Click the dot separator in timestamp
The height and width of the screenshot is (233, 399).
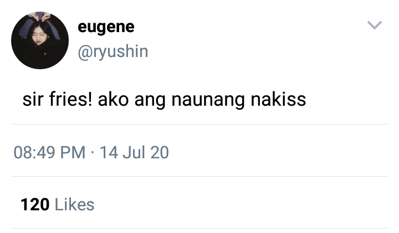(93, 153)
